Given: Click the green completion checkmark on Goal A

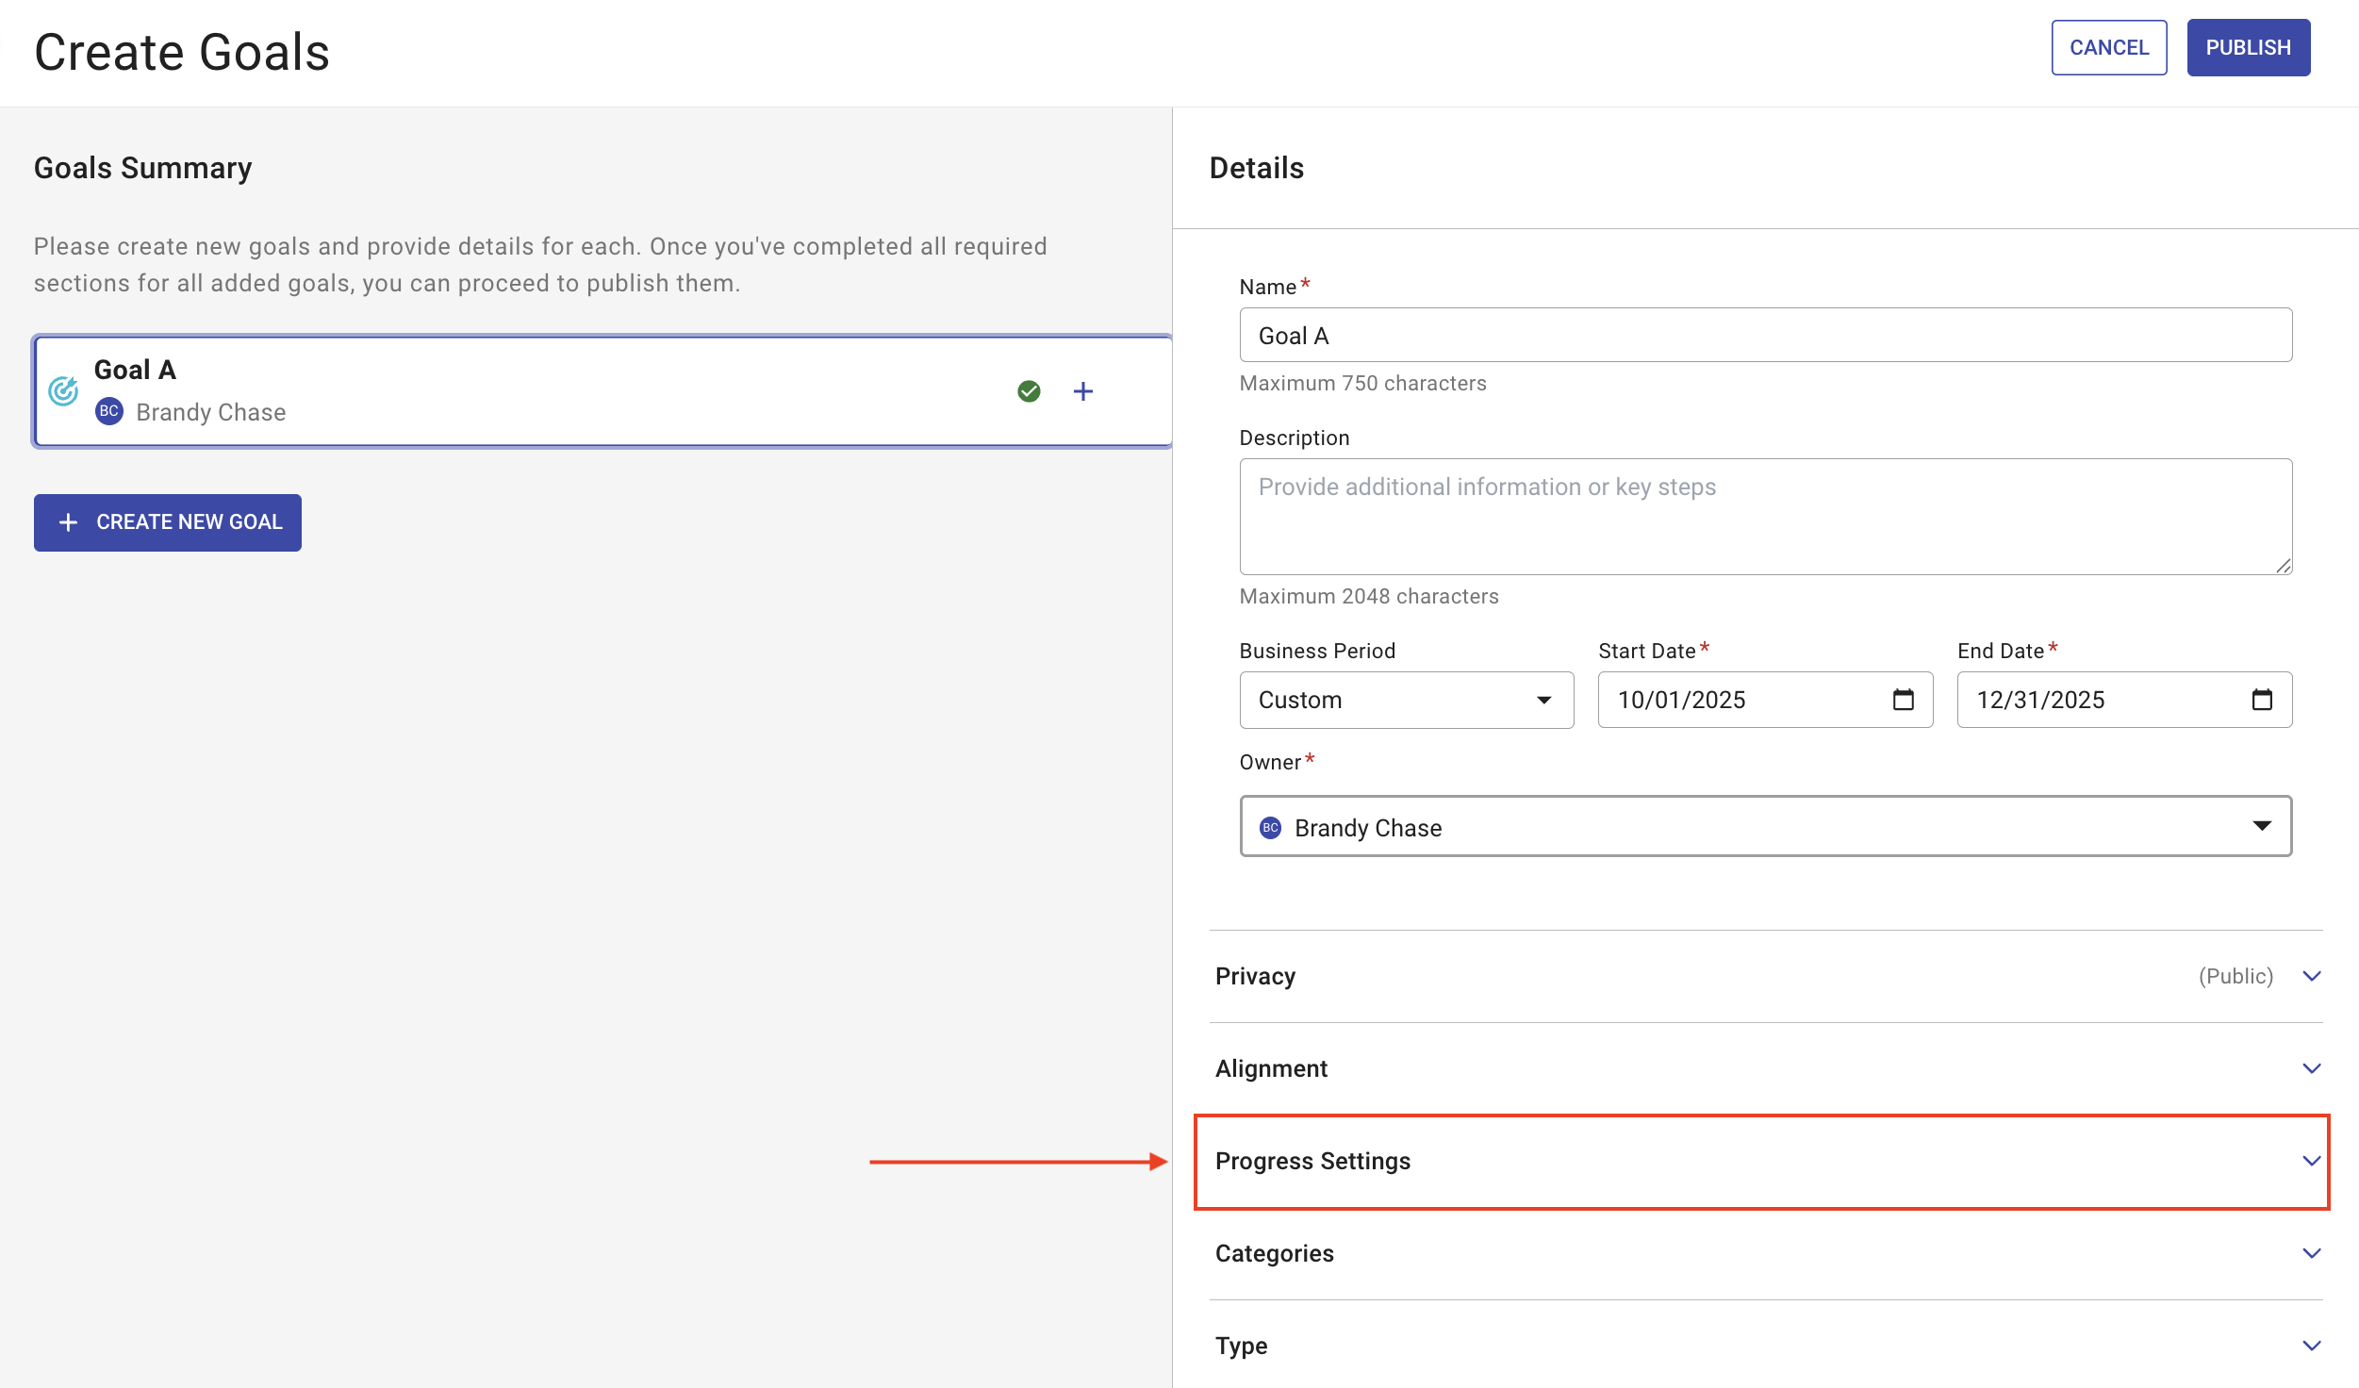Looking at the screenshot, I should [x=1030, y=391].
